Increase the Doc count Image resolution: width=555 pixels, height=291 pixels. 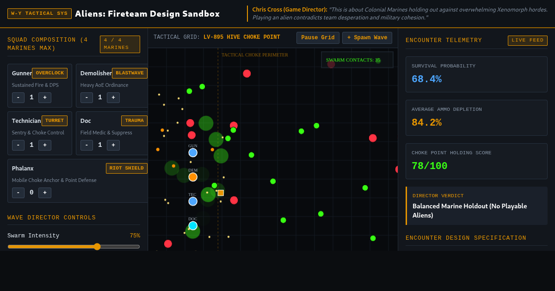(x=113, y=145)
